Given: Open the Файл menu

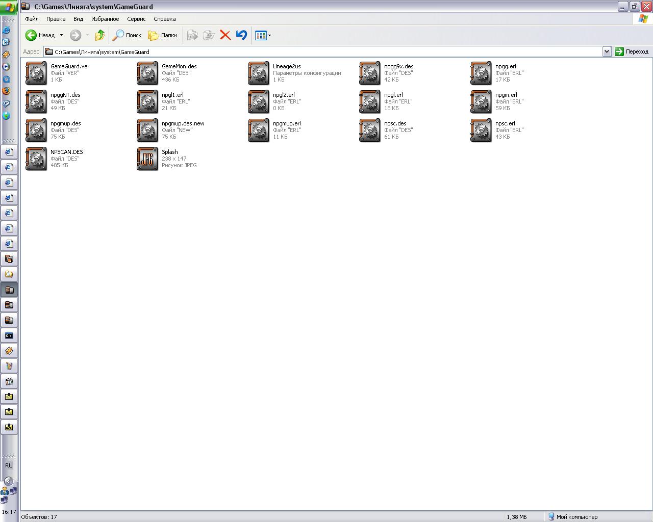Looking at the screenshot, I should [x=32, y=19].
